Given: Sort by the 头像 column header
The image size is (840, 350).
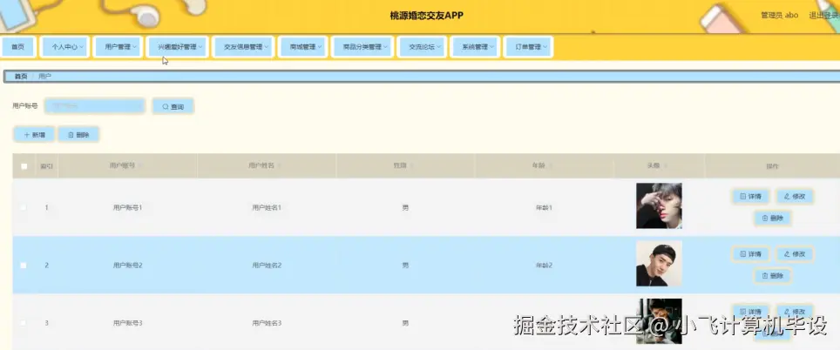Looking at the screenshot, I should (659, 166).
